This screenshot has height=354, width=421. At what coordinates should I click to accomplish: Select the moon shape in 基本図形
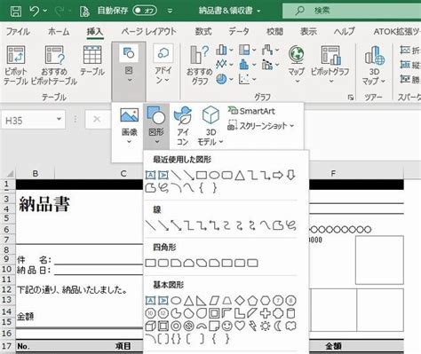click(278, 326)
